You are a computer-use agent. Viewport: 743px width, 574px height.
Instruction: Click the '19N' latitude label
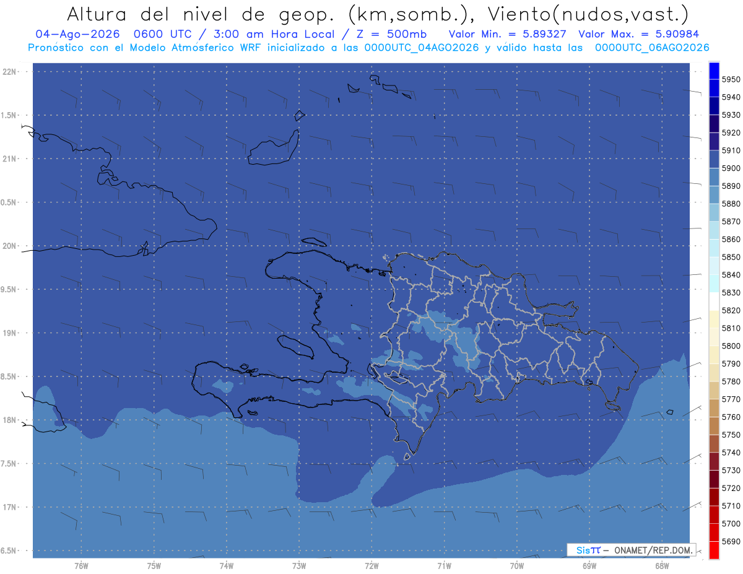[10, 333]
